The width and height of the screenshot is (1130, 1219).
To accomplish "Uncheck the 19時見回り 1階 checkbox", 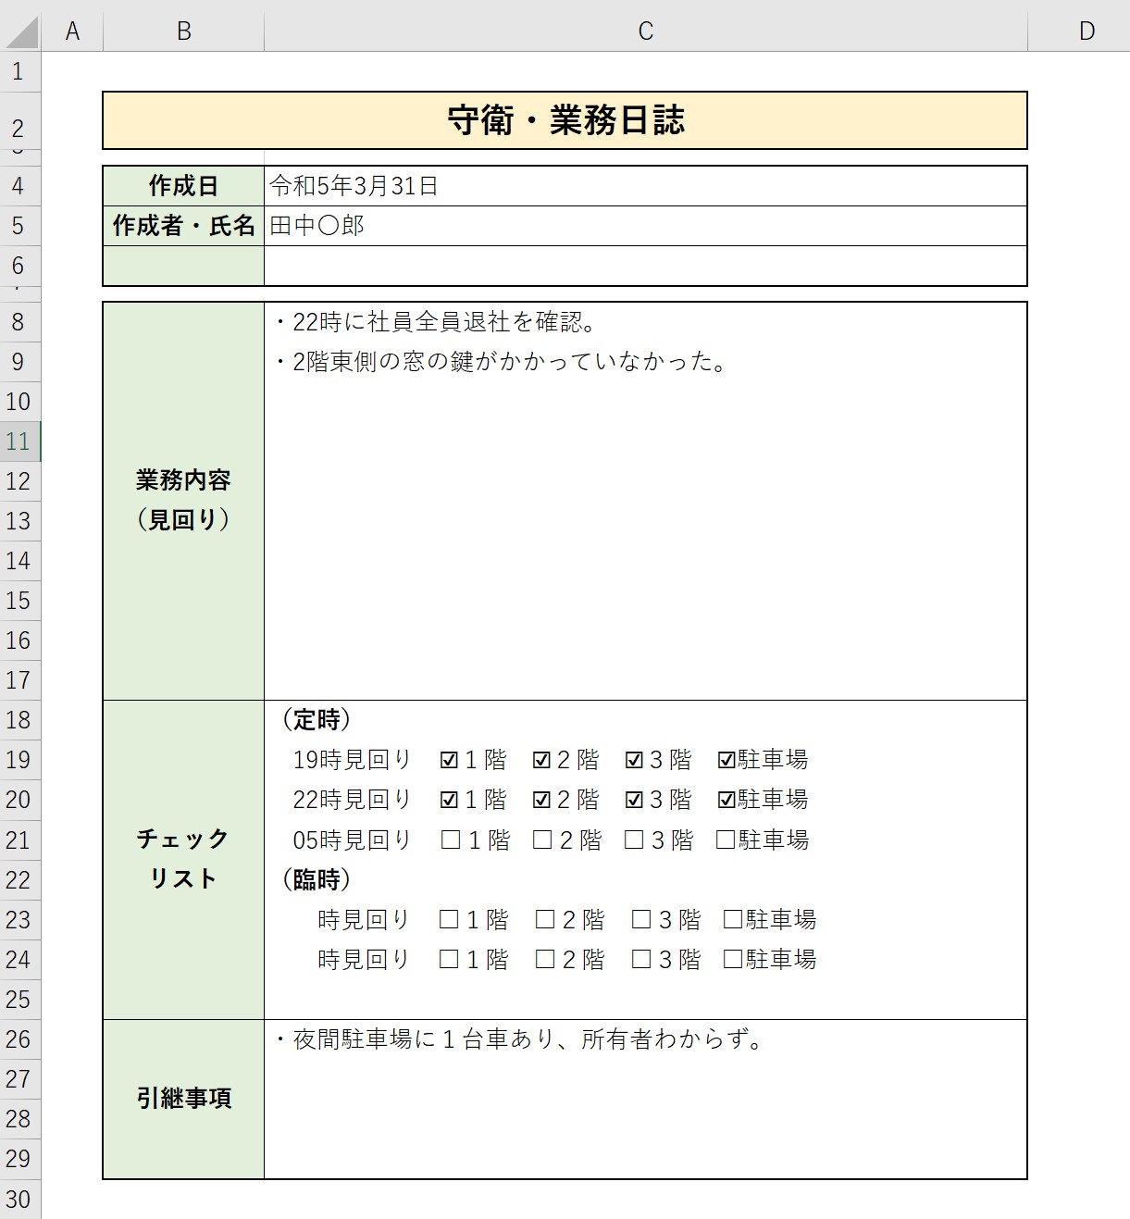I will pos(450,760).
